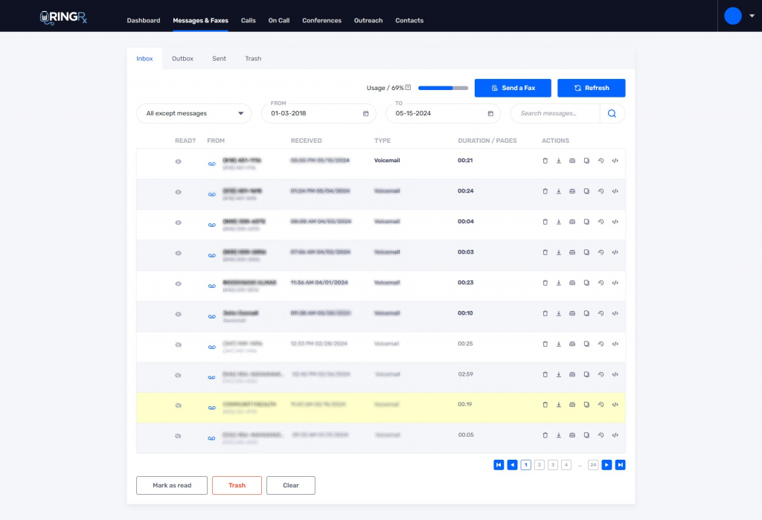762x520 pixels.
Task: Click the restore/history icon on the first message
Action: (x=601, y=161)
